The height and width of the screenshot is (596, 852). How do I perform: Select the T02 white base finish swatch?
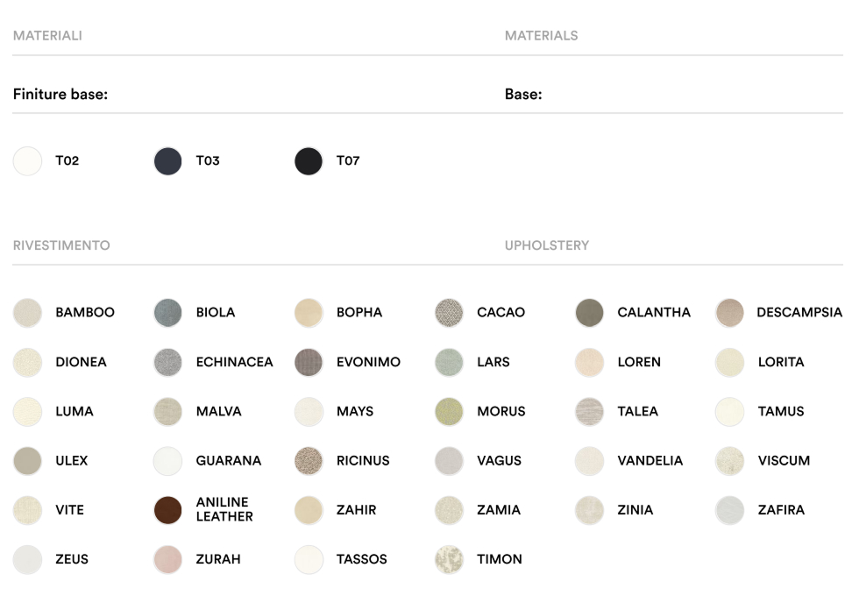tap(28, 161)
